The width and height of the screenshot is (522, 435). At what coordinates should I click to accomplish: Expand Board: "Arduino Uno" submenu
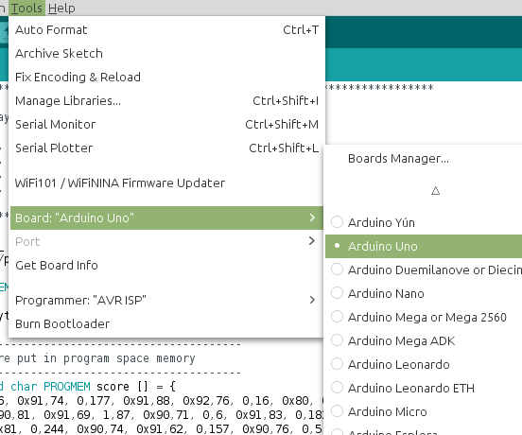point(166,218)
